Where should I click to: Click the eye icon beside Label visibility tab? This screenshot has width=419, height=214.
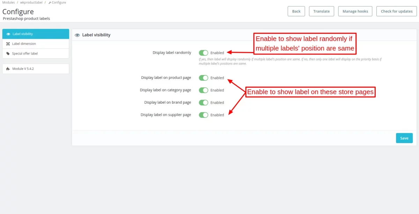pyautogui.click(x=8, y=34)
